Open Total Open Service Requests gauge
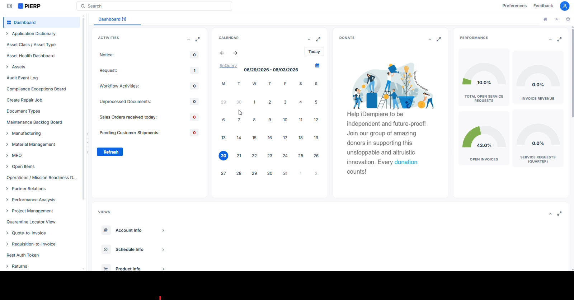 click(484, 78)
